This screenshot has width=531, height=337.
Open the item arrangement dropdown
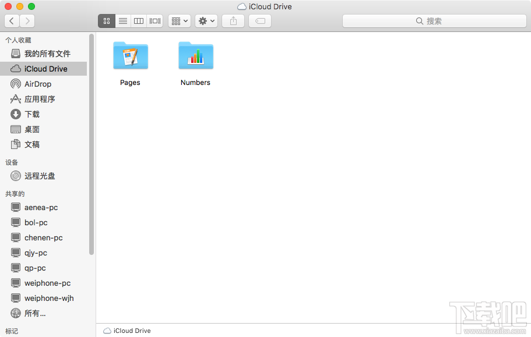tap(179, 21)
